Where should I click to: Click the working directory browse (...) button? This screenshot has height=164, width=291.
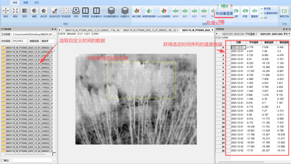[54, 34]
